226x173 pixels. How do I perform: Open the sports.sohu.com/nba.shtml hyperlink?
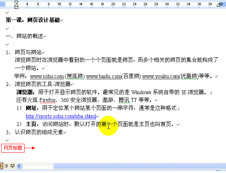pyautogui.click(x=61, y=116)
